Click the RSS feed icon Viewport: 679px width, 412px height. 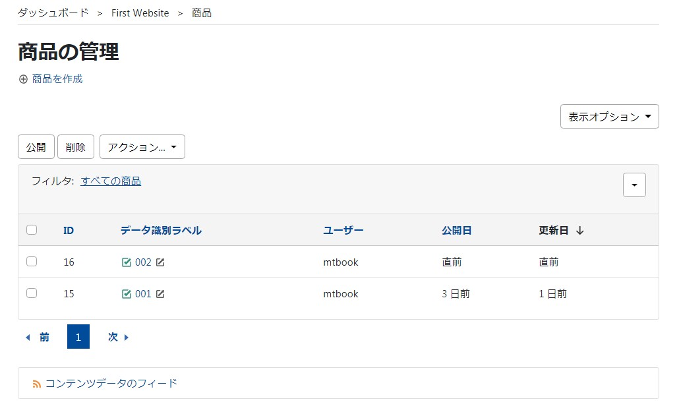click(x=37, y=384)
